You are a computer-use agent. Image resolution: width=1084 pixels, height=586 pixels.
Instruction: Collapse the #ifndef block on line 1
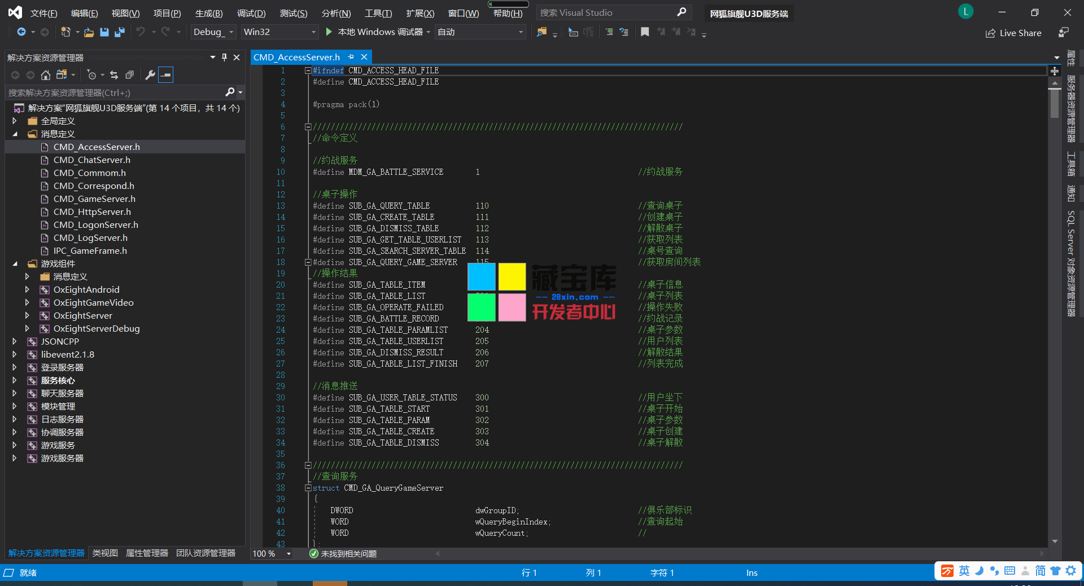click(308, 71)
